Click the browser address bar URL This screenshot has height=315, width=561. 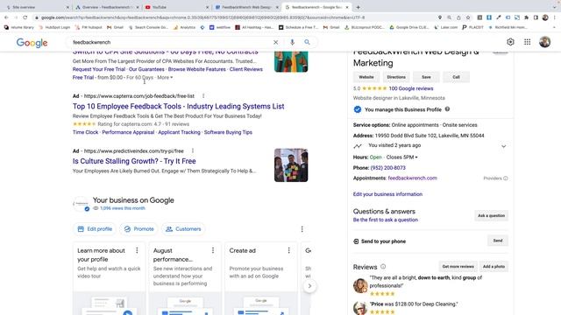(202, 17)
